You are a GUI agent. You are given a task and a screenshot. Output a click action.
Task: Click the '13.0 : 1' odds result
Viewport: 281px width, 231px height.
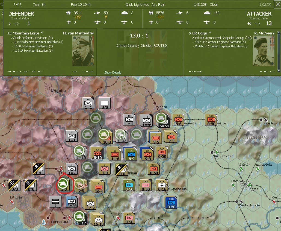pyautogui.click(x=139, y=36)
